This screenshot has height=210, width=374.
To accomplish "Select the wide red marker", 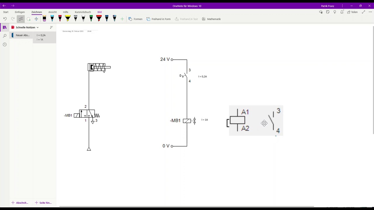I will 99,19.
